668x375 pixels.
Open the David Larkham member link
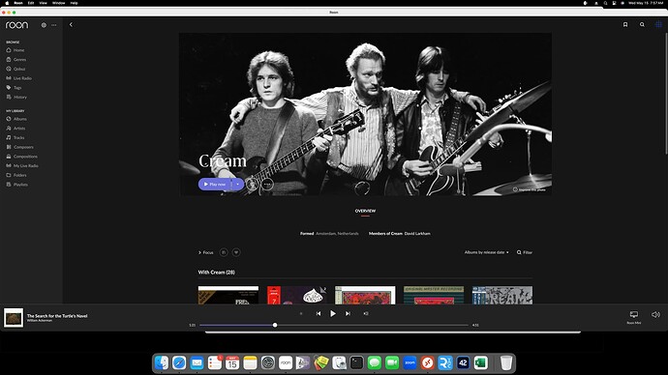click(417, 234)
